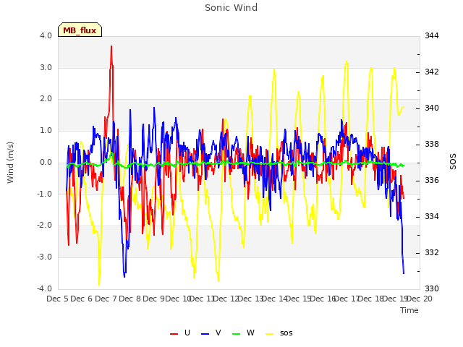Click the red U legend swatch
The image size is (463, 347).
coord(174,333)
